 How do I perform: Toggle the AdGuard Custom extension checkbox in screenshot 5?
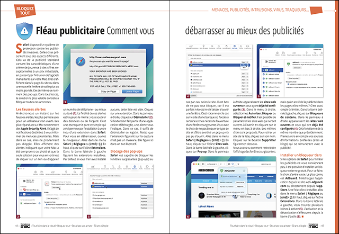264,79
